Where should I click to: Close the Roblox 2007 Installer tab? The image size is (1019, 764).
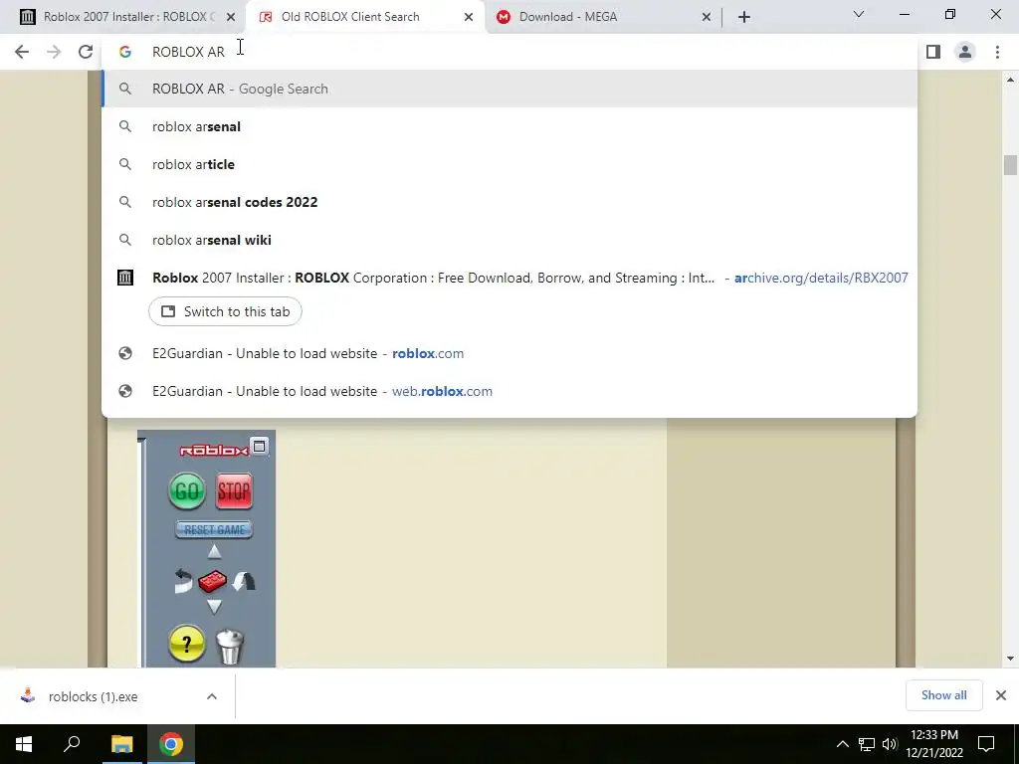pyautogui.click(x=230, y=18)
